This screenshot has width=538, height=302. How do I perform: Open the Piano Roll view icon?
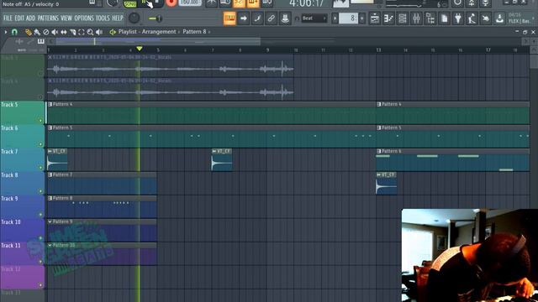[388, 18]
